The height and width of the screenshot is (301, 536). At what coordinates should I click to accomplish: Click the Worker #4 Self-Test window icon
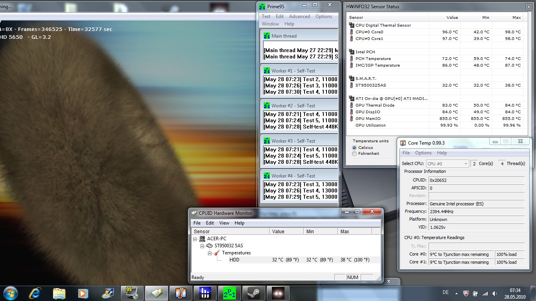click(267, 176)
